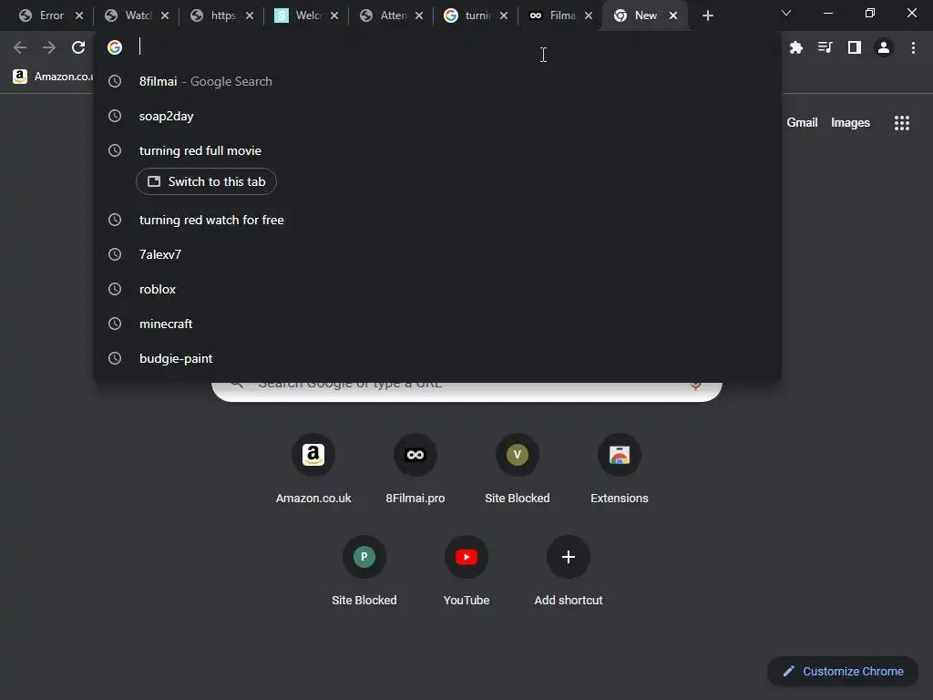Click the Add shortcut plus tile
This screenshot has height=700, width=933.
pyautogui.click(x=569, y=571)
